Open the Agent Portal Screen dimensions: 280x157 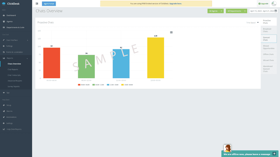(49, 3)
